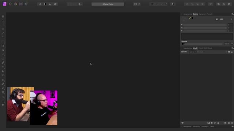This screenshot has height=131, width=234.
Task: Apply Auto Colours from toolbar
Action: point(50,4)
